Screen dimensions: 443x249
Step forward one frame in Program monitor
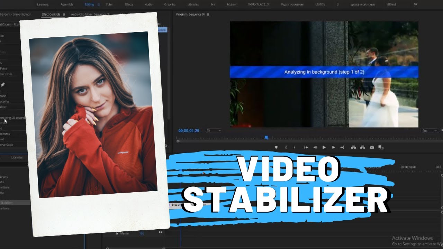[333, 147]
